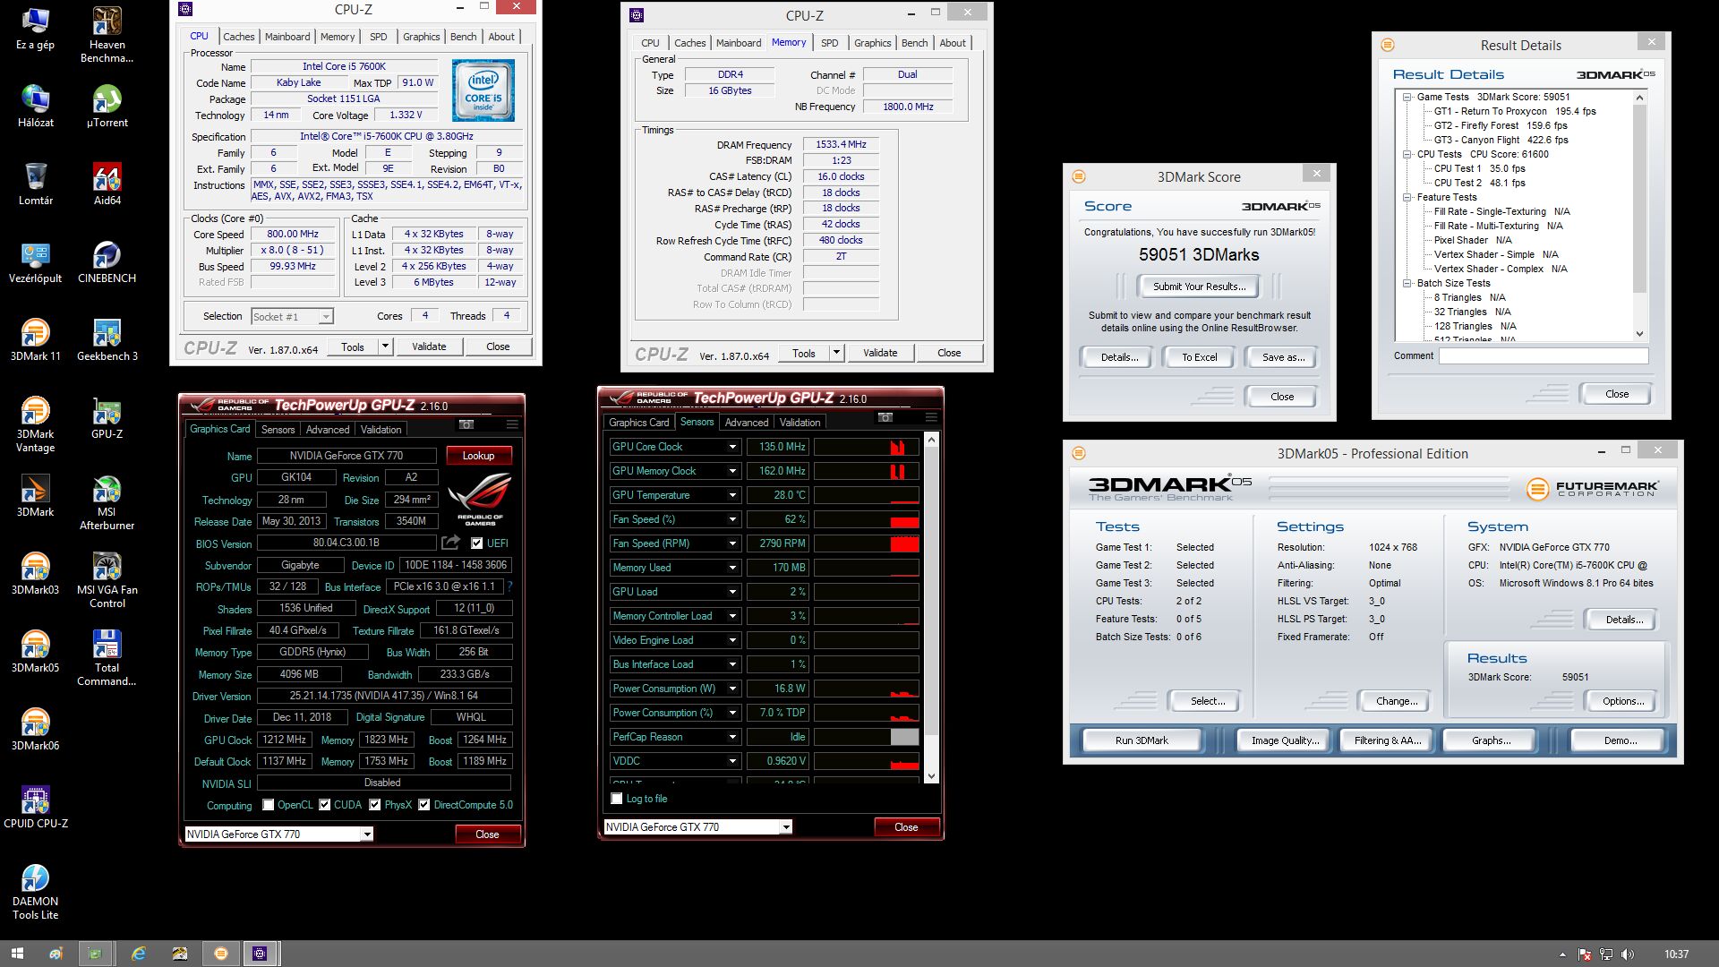Click the hamburger menu icon in GPU-Z Sensors window

[x=931, y=417]
